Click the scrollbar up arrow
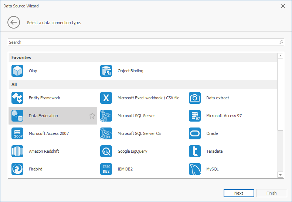Screen dimensions: 292x202 (280, 56)
